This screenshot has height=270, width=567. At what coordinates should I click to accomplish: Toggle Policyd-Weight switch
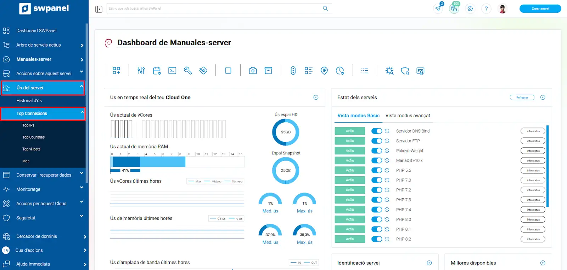coord(377,151)
